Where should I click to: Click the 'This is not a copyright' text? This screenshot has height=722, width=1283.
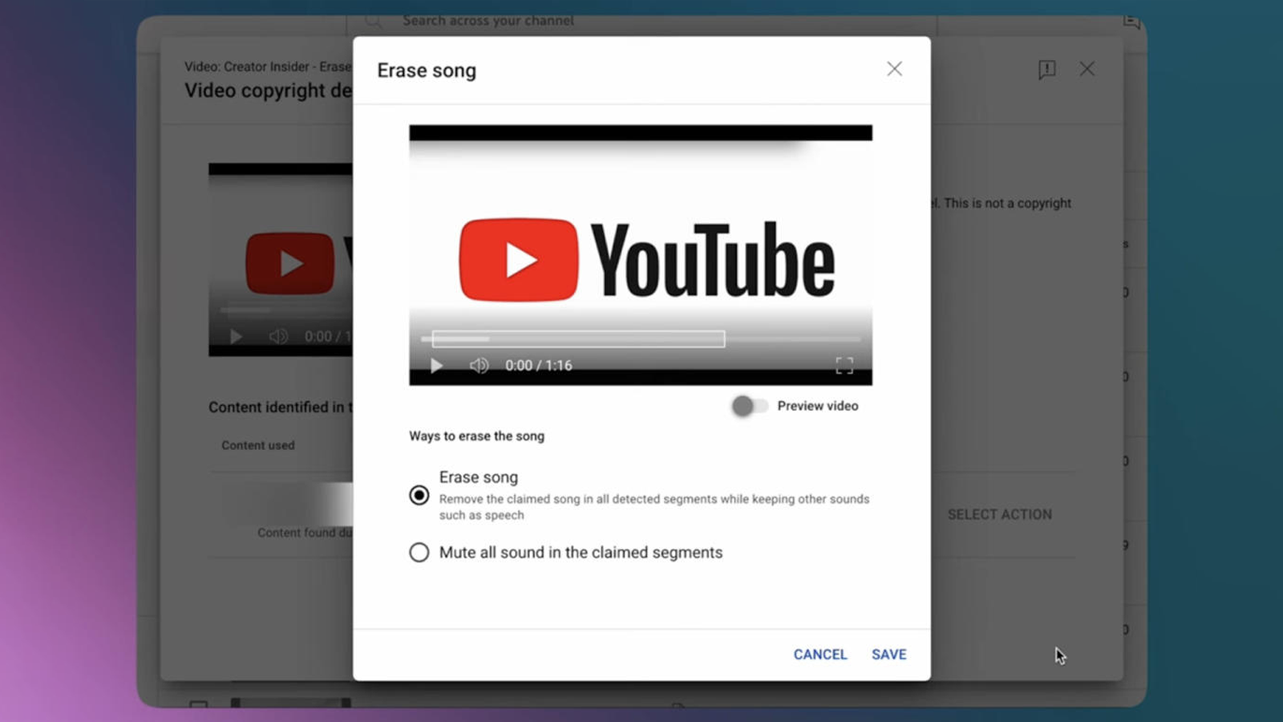pos(1007,204)
